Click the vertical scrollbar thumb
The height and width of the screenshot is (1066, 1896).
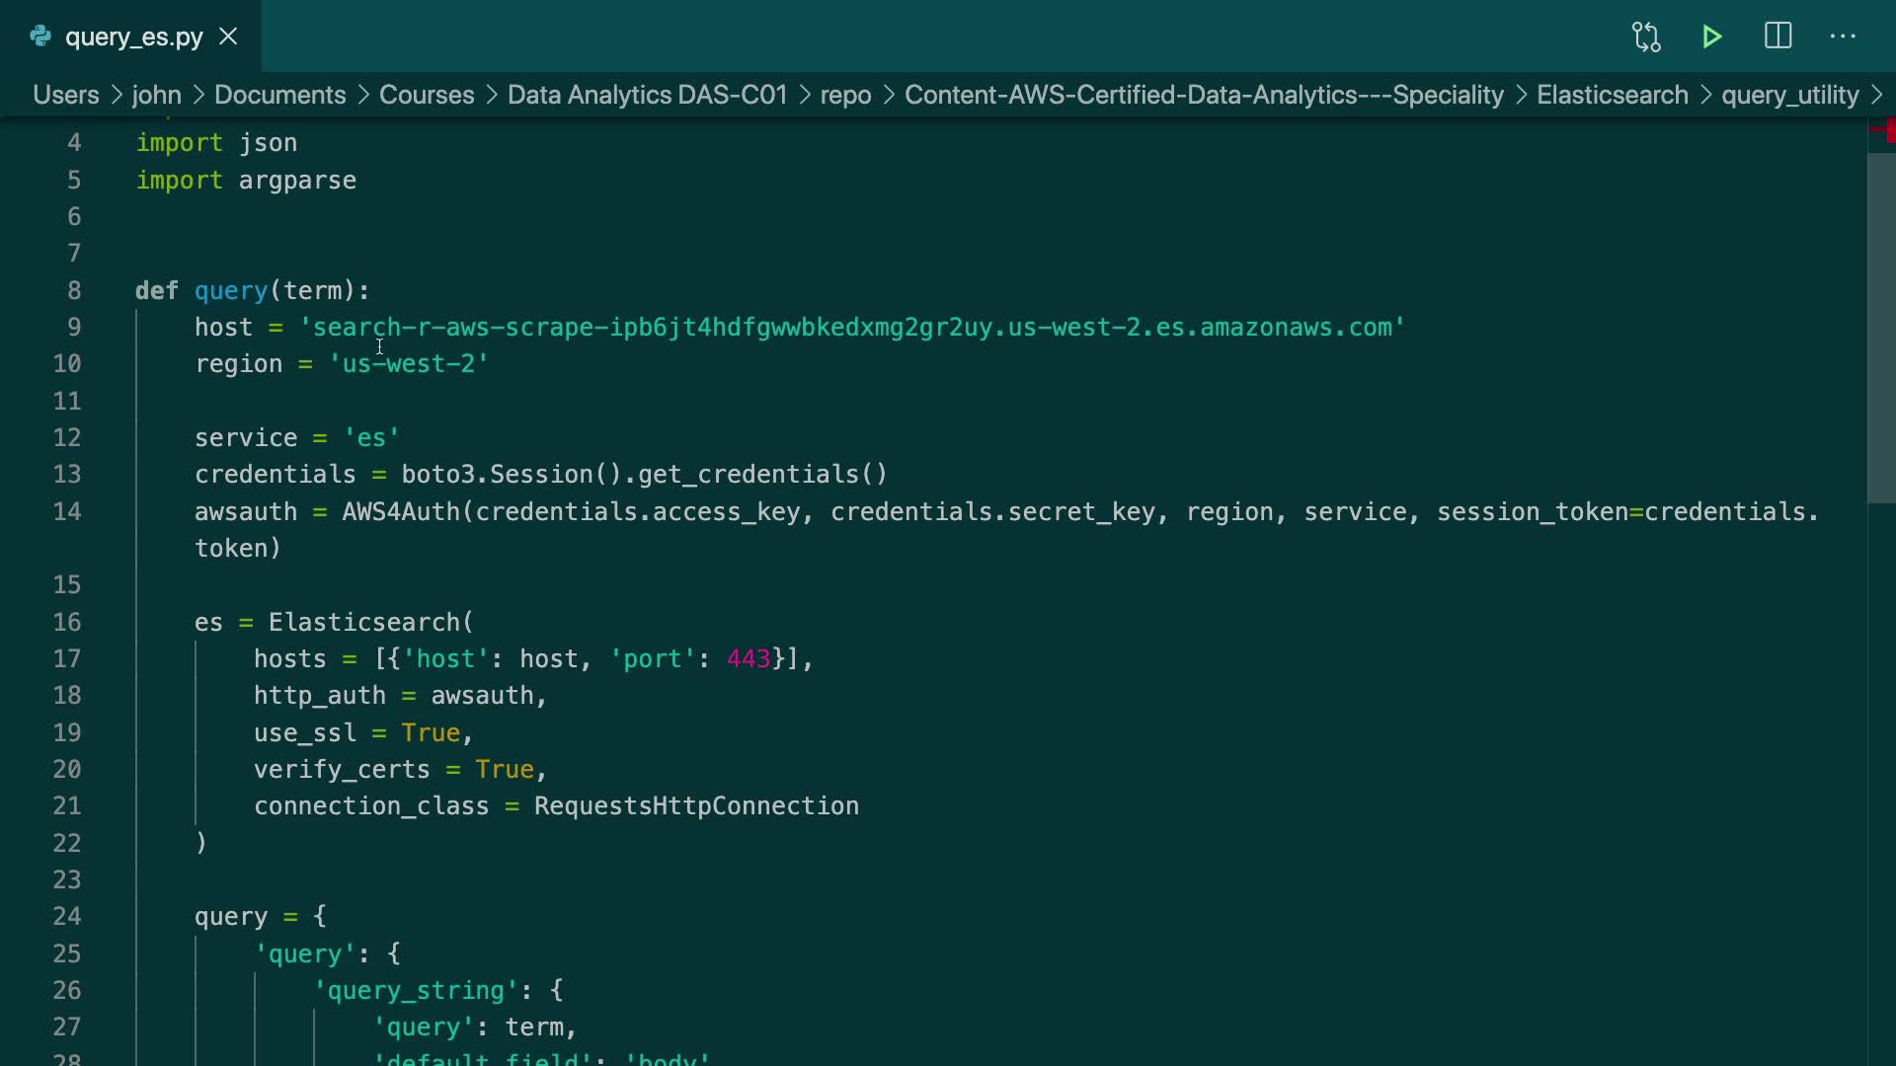pos(1880,326)
